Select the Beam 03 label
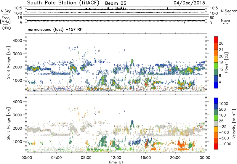 tap(116, 3)
